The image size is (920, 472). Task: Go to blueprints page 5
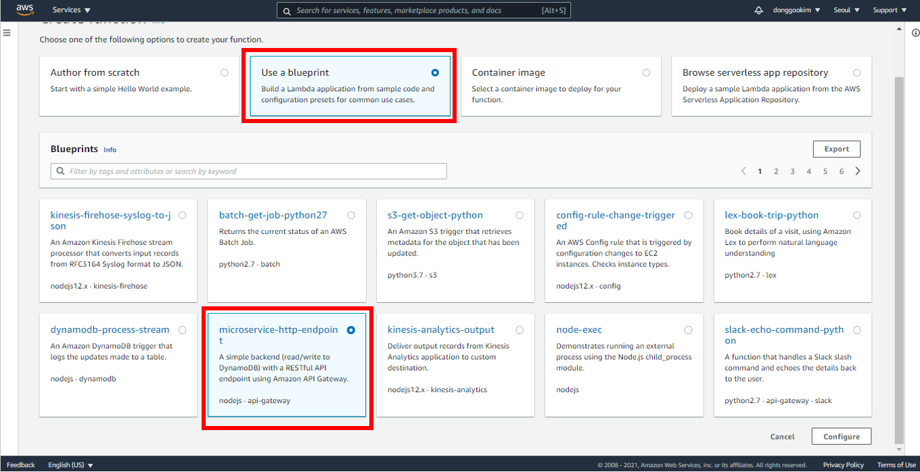click(825, 172)
